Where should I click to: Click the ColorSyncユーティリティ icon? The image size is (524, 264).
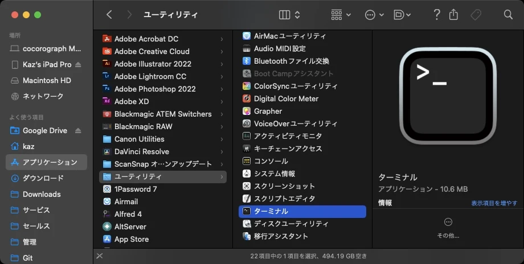[x=247, y=86]
